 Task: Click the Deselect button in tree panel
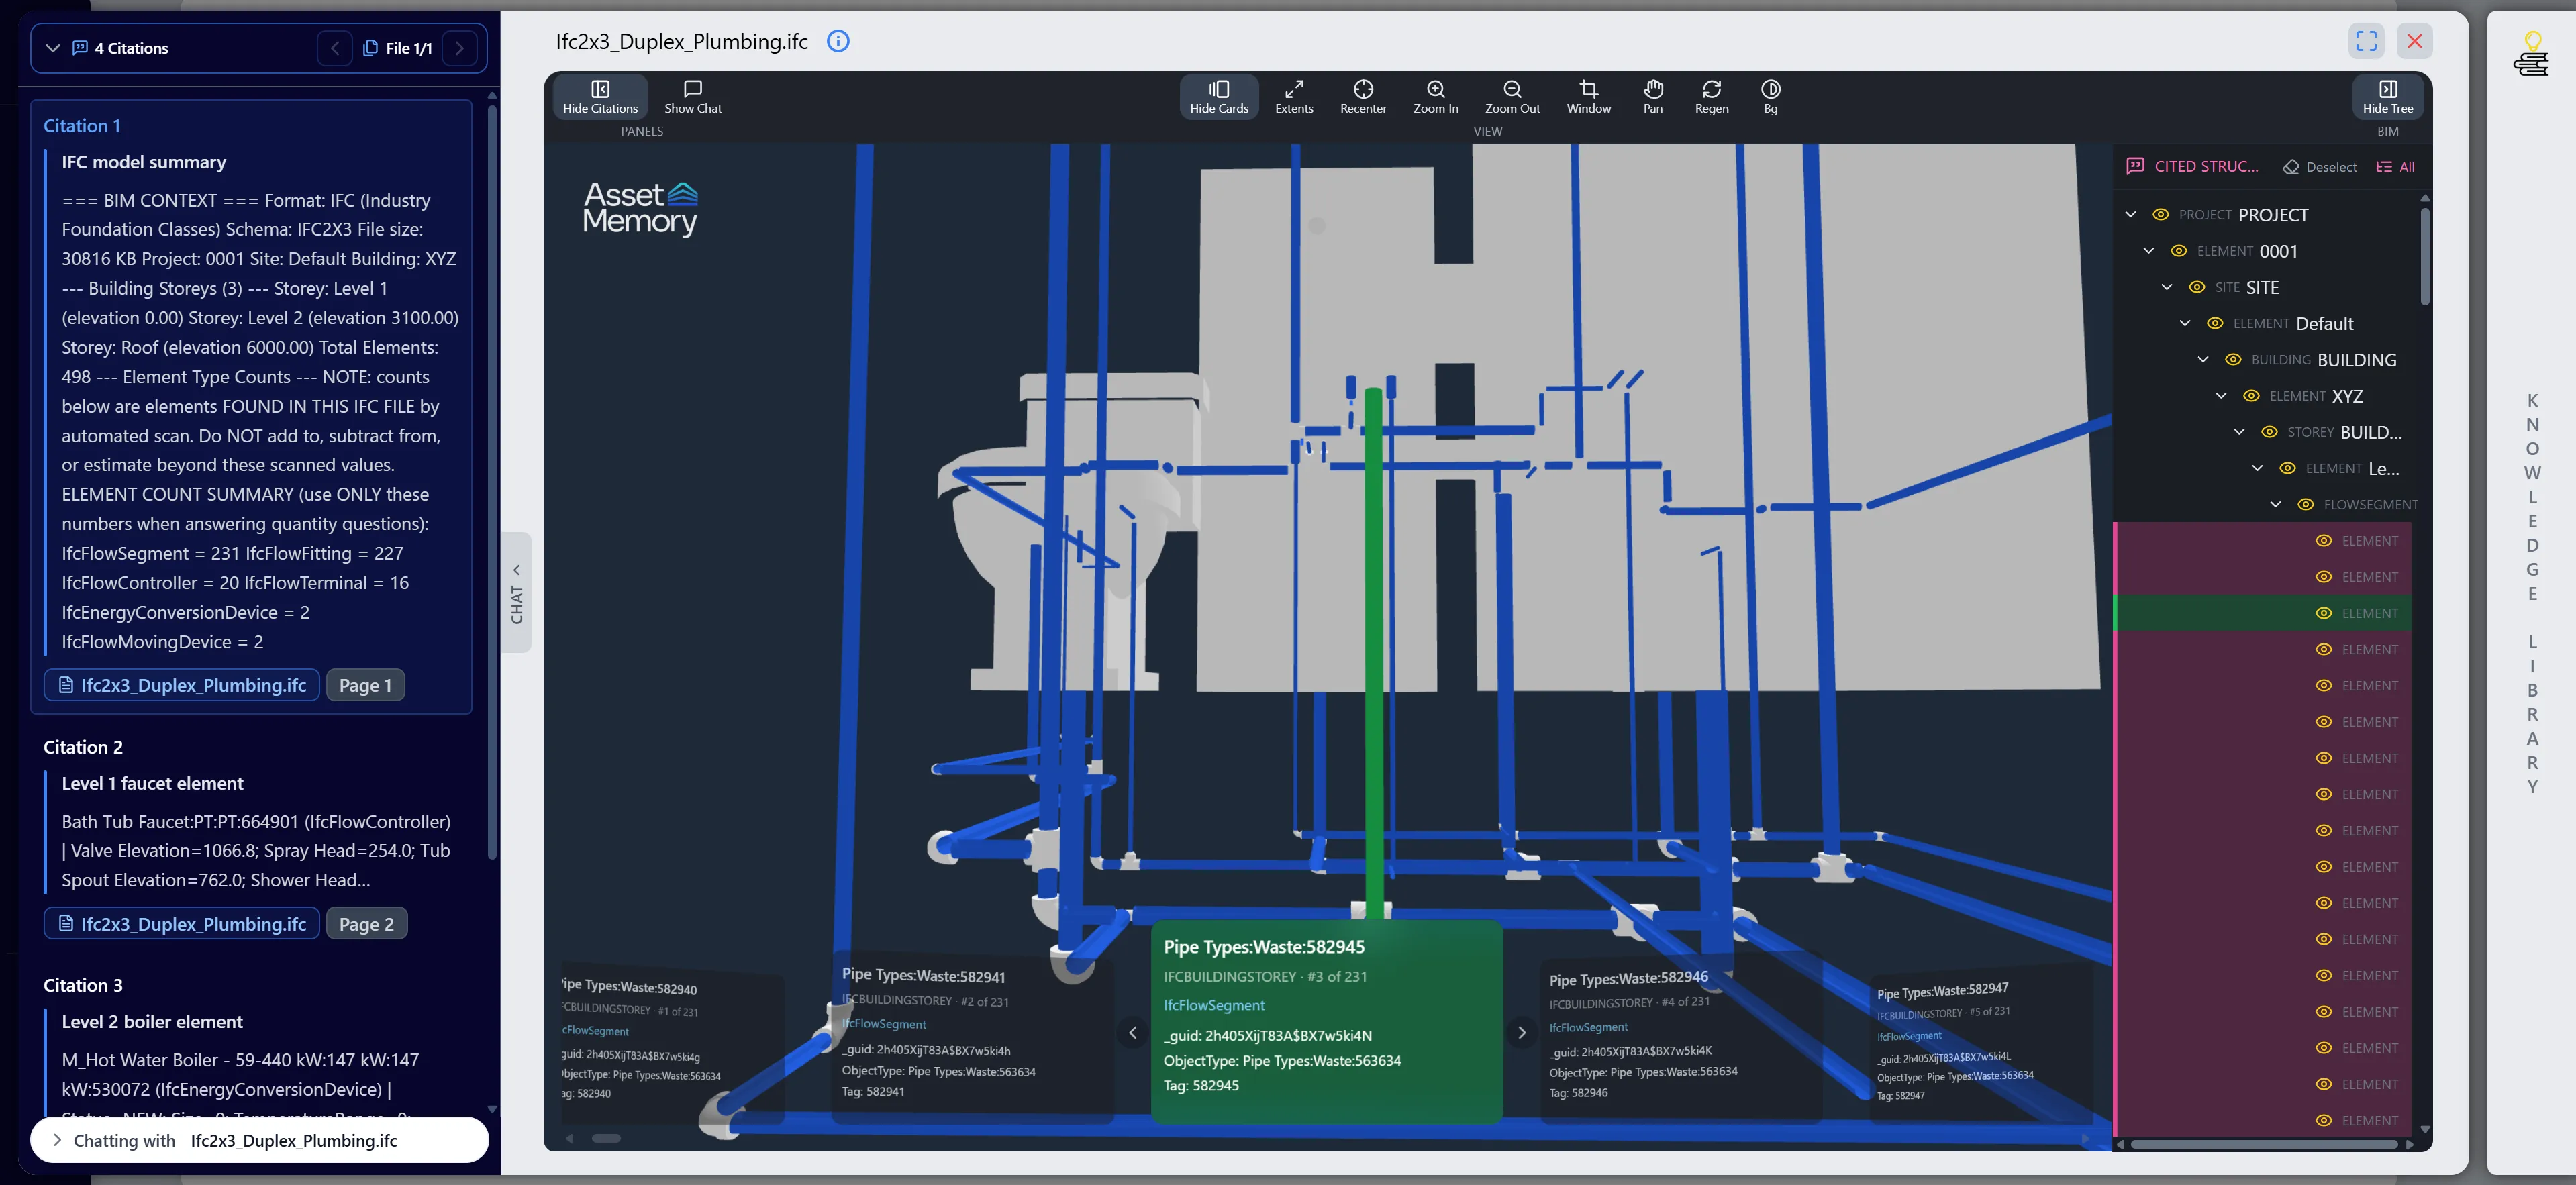click(2319, 167)
